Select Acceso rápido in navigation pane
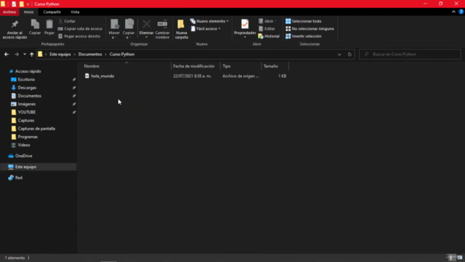 (28, 71)
